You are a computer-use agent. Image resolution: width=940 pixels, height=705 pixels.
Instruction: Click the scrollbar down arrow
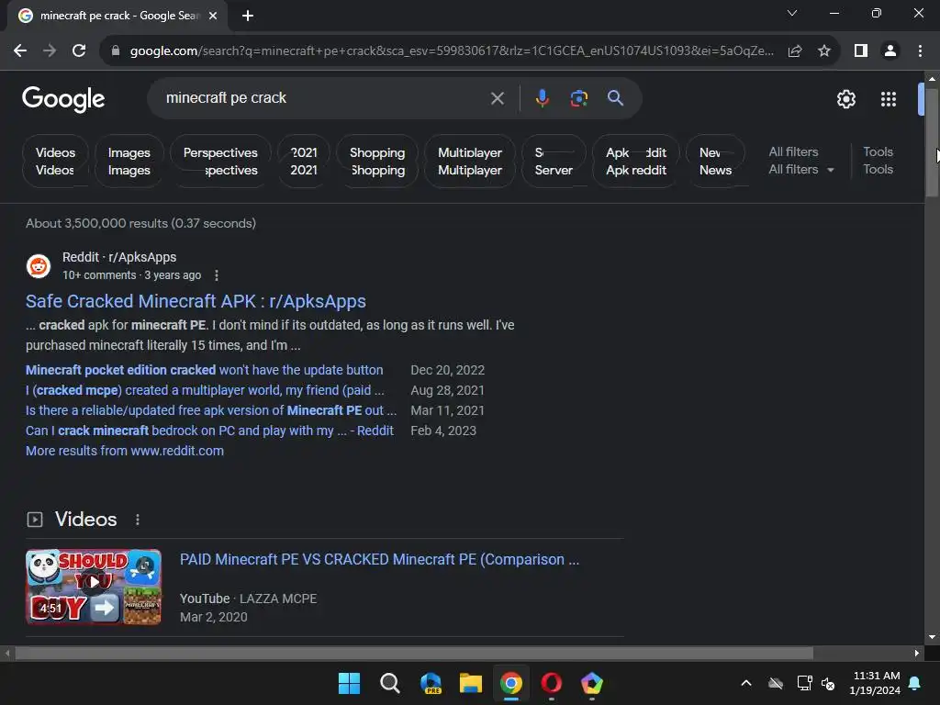coord(932,637)
